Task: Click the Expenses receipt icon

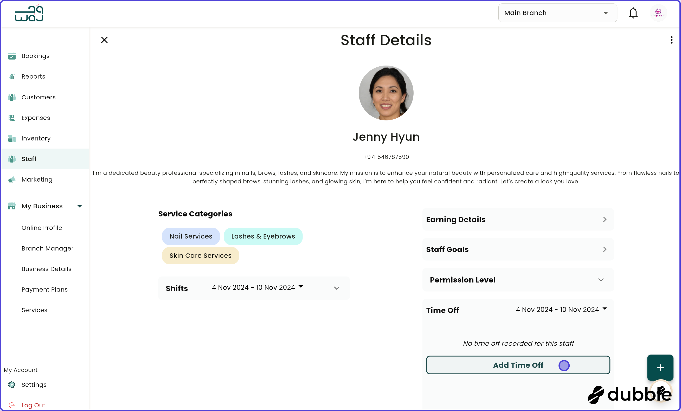Action: coord(12,118)
